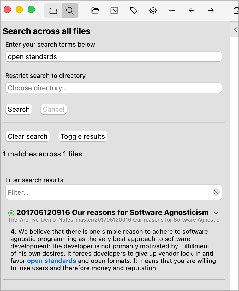Focus the Filter search results field

(110, 192)
